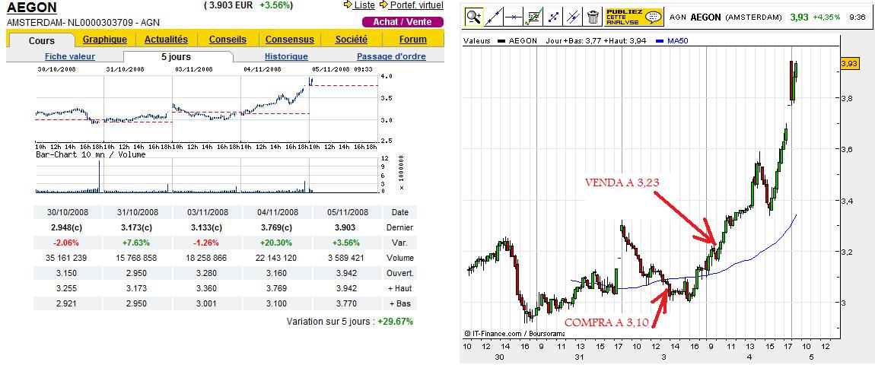The width and height of the screenshot is (875, 365).
Task: Click the Dernier row label
Action: (399, 227)
